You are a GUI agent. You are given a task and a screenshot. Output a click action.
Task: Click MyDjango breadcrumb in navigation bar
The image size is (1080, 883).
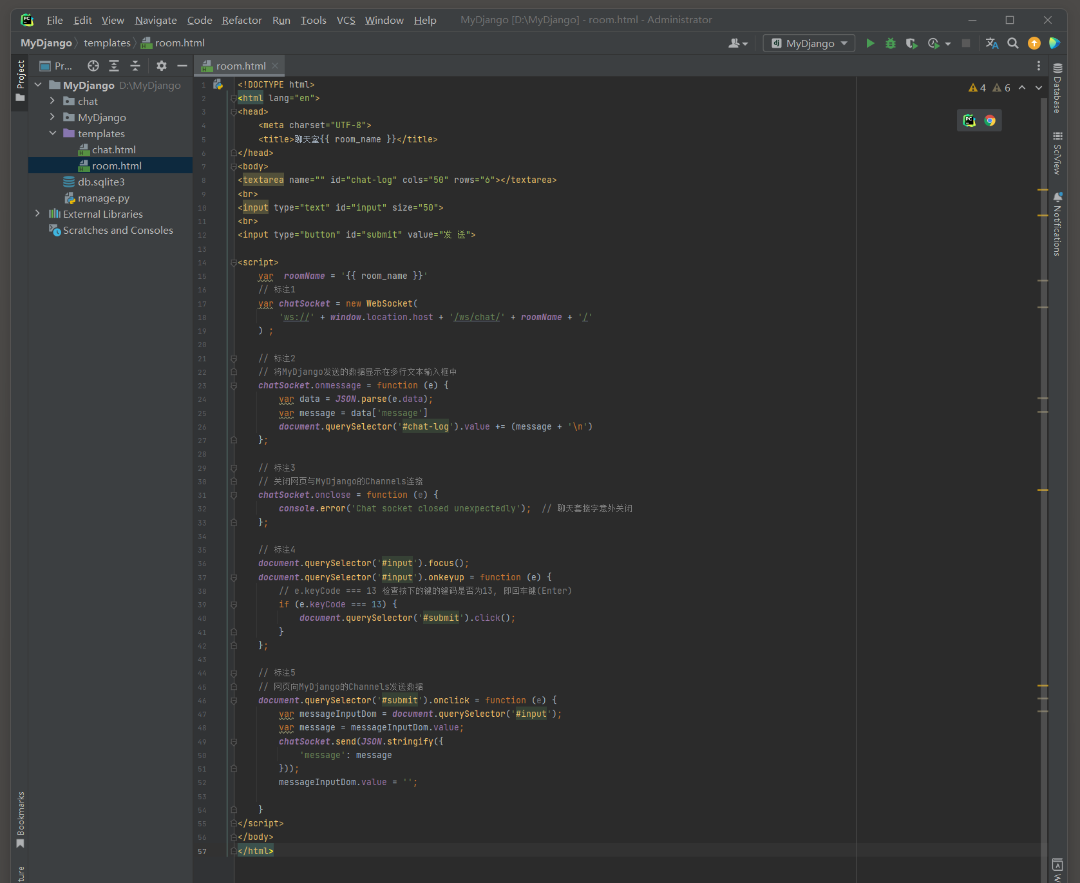point(46,43)
